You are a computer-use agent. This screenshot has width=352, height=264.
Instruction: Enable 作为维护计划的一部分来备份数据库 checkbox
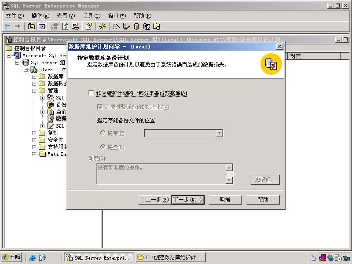91,93
